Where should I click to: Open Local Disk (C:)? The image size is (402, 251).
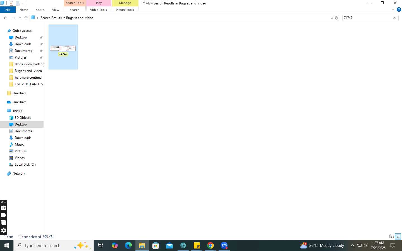[x=25, y=165]
